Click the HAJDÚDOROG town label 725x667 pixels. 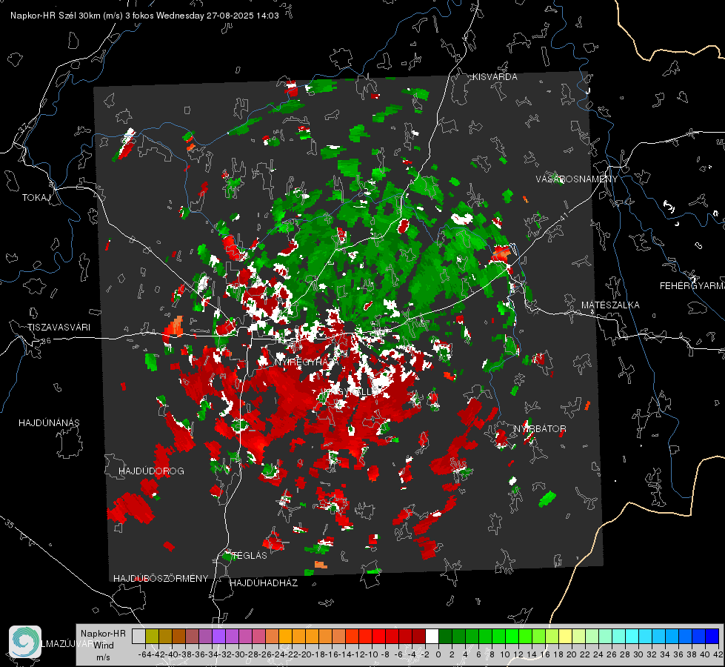point(151,471)
